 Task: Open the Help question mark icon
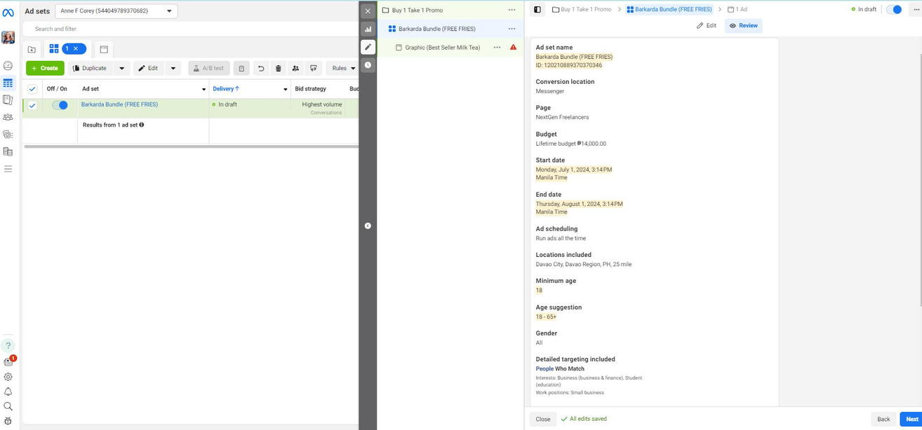click(x=8, y=345)
